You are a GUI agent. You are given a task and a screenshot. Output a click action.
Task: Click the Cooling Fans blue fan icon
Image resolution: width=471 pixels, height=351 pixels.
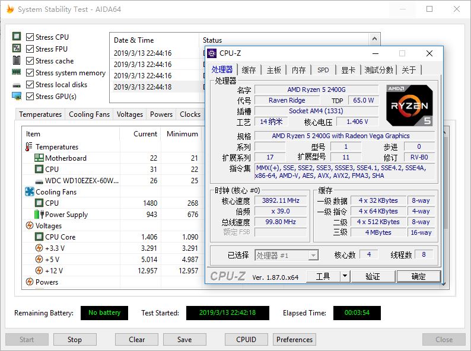click(30, 192)
